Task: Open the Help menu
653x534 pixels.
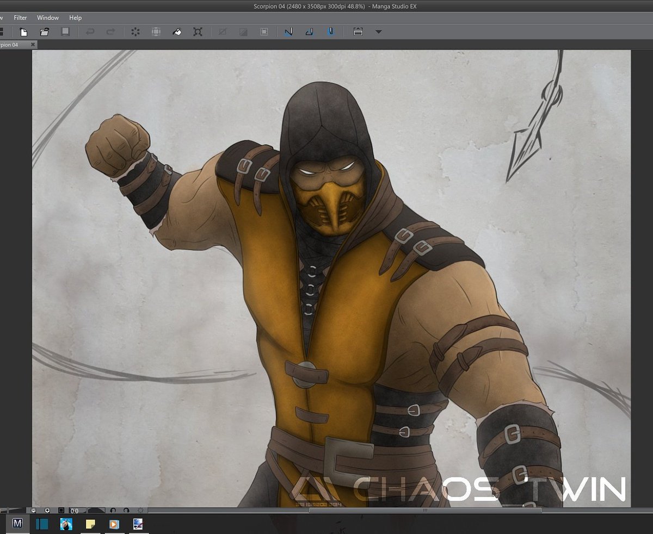Action: (x=75, y=18)
